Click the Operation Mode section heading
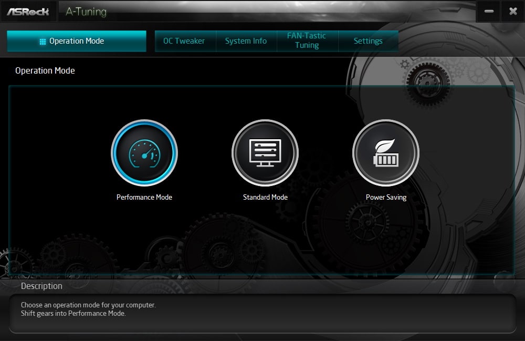Screen dimensions: 525x341 click(x=45, y=70)
